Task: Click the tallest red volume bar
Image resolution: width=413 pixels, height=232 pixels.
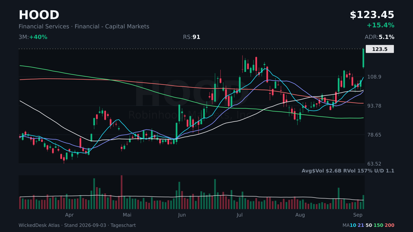Action: click(122, 192)
